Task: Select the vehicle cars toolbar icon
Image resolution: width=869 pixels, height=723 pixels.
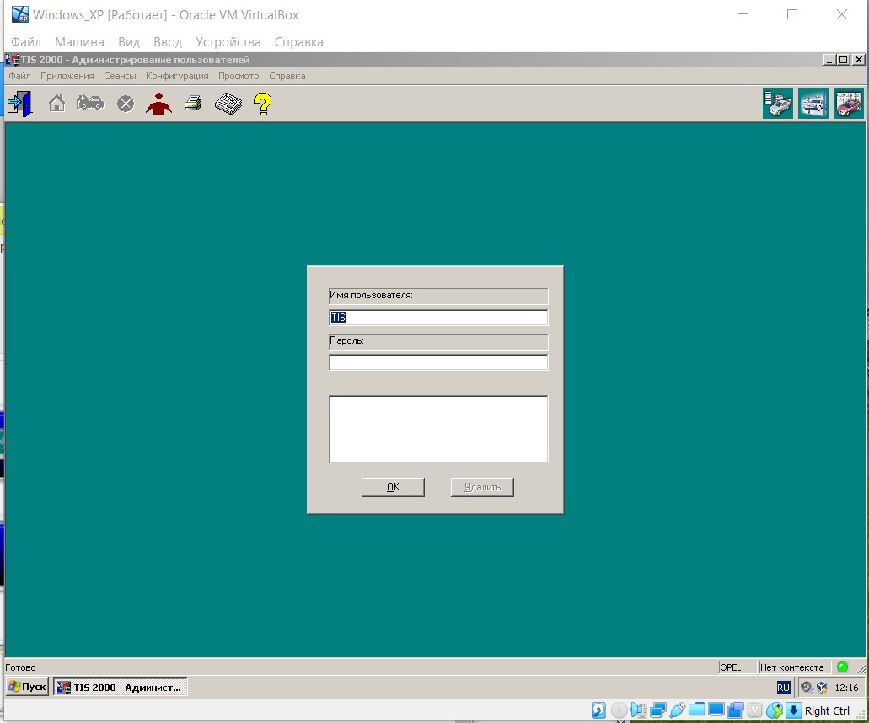Action: pyautogui.click(x=90, y=103)
